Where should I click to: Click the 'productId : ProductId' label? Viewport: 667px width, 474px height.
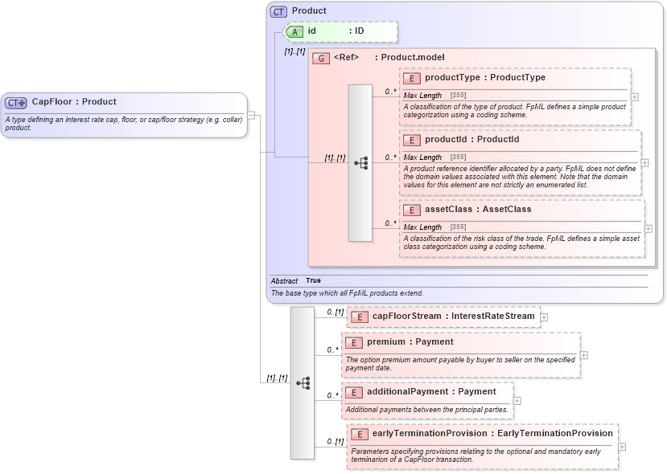pyautogui.click(x=471, y=139)
